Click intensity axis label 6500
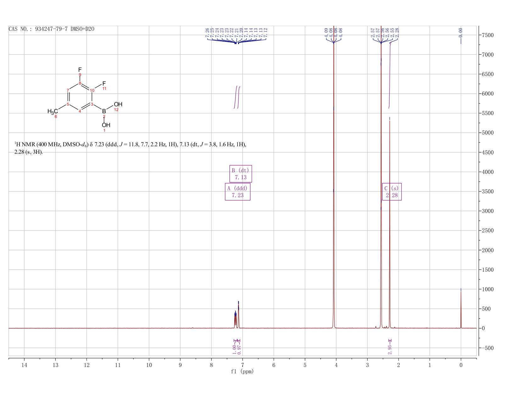Image resolution: width=519 pixels, height=401 pixels. (488, 74)
